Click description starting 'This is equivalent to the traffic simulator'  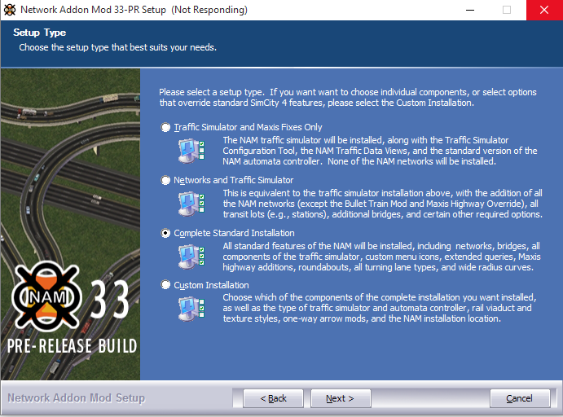pyautogui.click(x=383, y=204)
